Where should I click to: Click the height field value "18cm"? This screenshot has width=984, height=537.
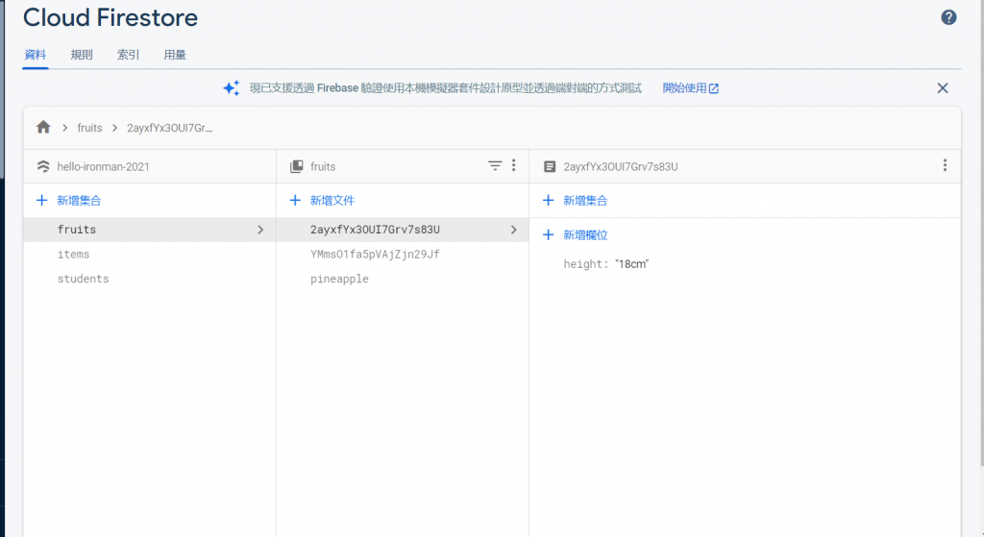631,264
